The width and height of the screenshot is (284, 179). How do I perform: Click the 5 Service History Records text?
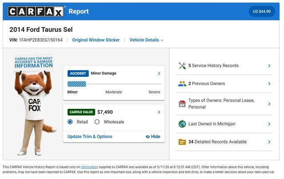tap(213, 66)
